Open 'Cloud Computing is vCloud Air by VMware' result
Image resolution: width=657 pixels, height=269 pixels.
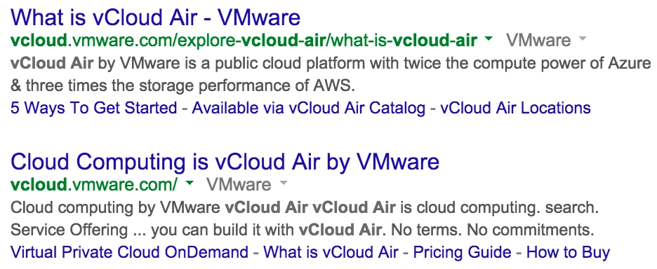coord(225,162)
